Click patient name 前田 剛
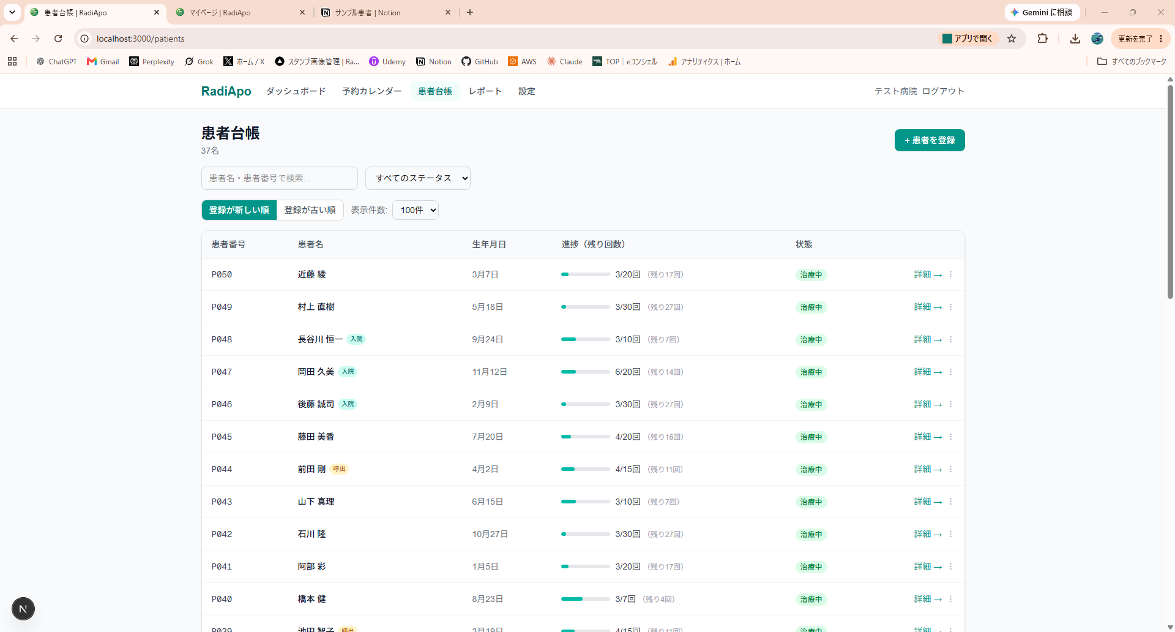 coord(311,469)
